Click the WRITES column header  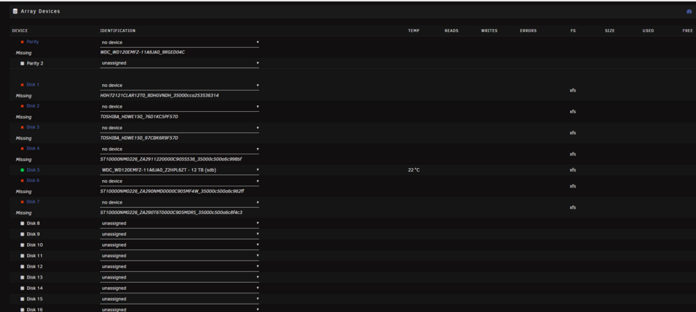tap(489, 31)
